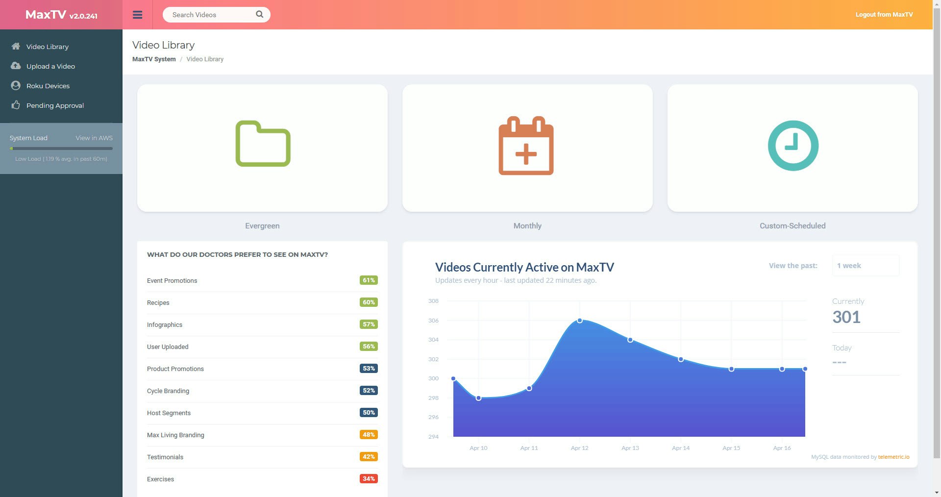Select the Roku Devices user icon
This screenshot has width=941, height=497.
pyautogui.click(x=15, y=85)
